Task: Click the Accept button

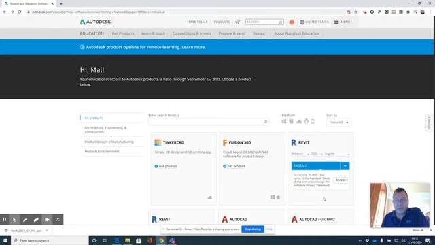Action: (341, 180)
